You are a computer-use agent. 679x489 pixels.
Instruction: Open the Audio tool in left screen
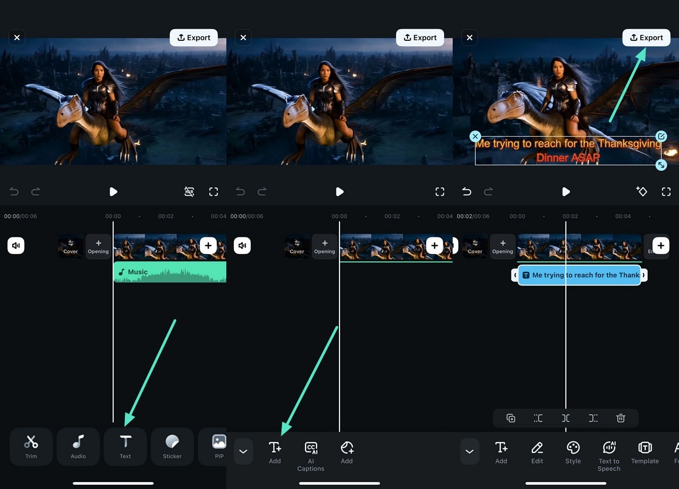coord(78,447)
